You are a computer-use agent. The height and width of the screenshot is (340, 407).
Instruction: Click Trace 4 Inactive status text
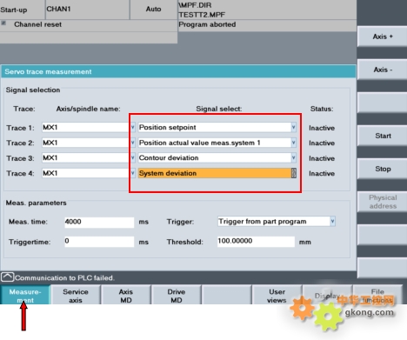322,173
